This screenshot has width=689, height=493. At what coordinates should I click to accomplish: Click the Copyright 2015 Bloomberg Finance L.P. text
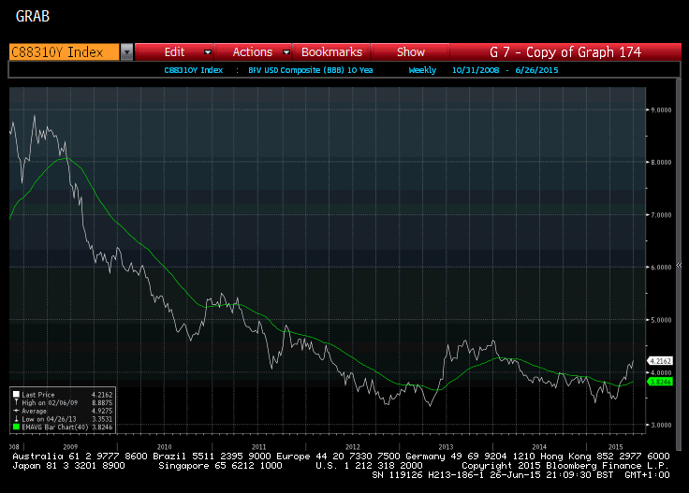tap(565, 466)
